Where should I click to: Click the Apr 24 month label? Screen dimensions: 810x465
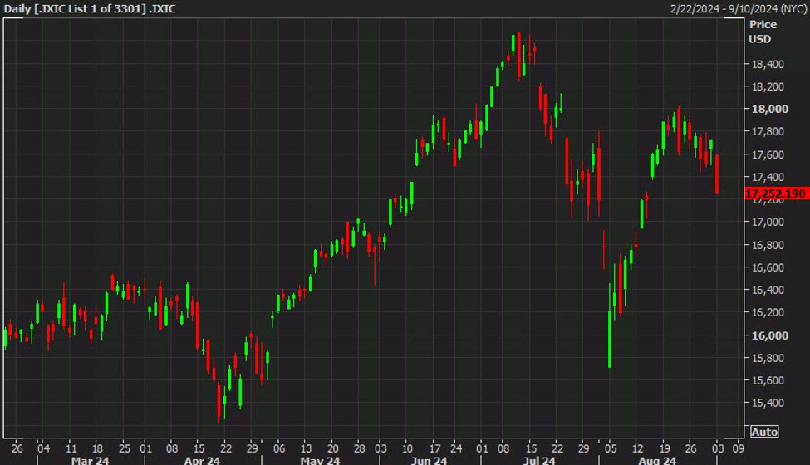tap(202, 459)
